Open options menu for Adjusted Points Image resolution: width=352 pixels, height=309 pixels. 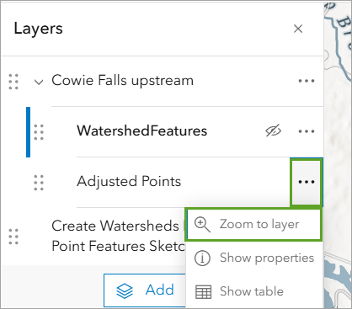307,182
